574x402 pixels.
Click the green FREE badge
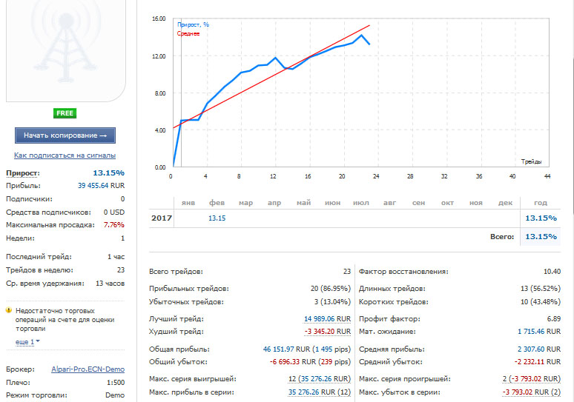[65, 113]
